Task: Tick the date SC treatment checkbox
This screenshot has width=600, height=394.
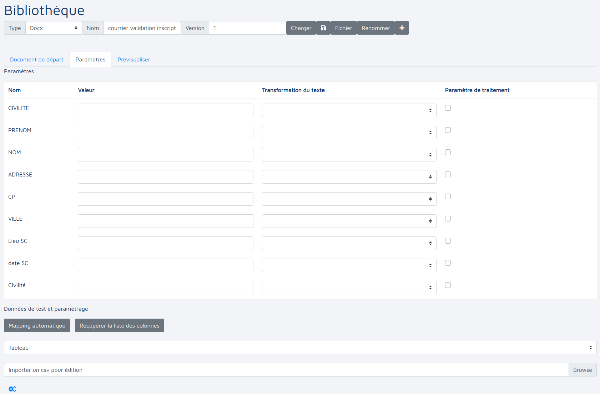Action: [x=448, y=263]
